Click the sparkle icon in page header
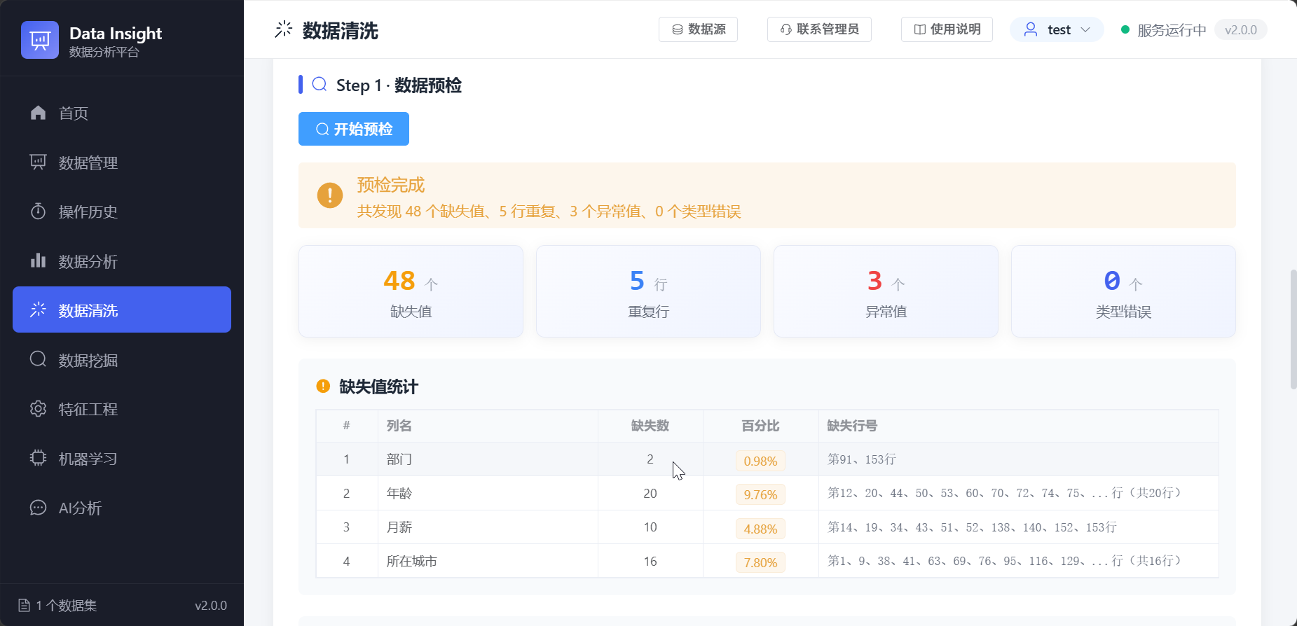Viewport: 1297px width, 626px height. (x=284, y=29)
